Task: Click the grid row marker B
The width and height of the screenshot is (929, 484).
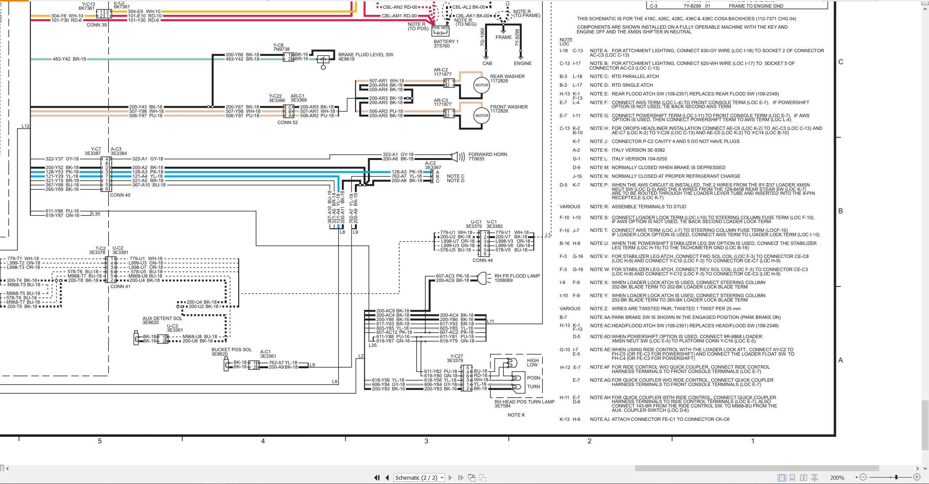Action: tap(840, 211)
